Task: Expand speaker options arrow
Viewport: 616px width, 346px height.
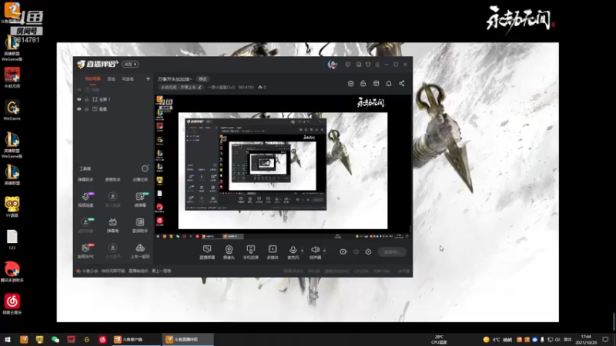Action: point(324,251)
